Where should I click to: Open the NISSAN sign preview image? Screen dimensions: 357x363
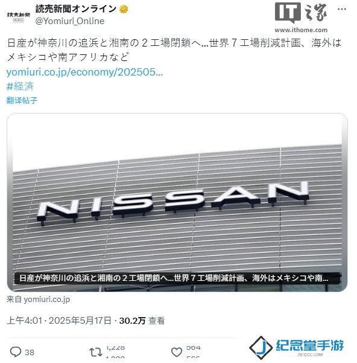177,202
